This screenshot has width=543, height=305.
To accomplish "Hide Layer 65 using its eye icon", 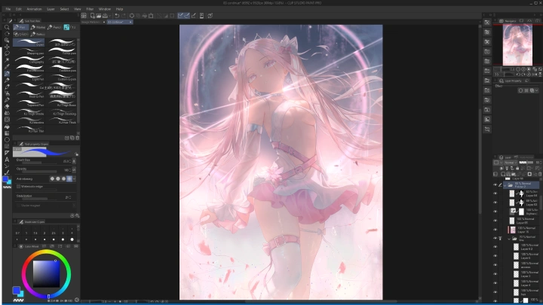I will (495, 221).
